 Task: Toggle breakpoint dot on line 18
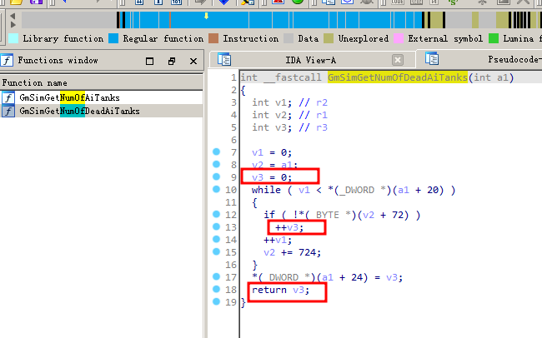click(x=217, y=289)
